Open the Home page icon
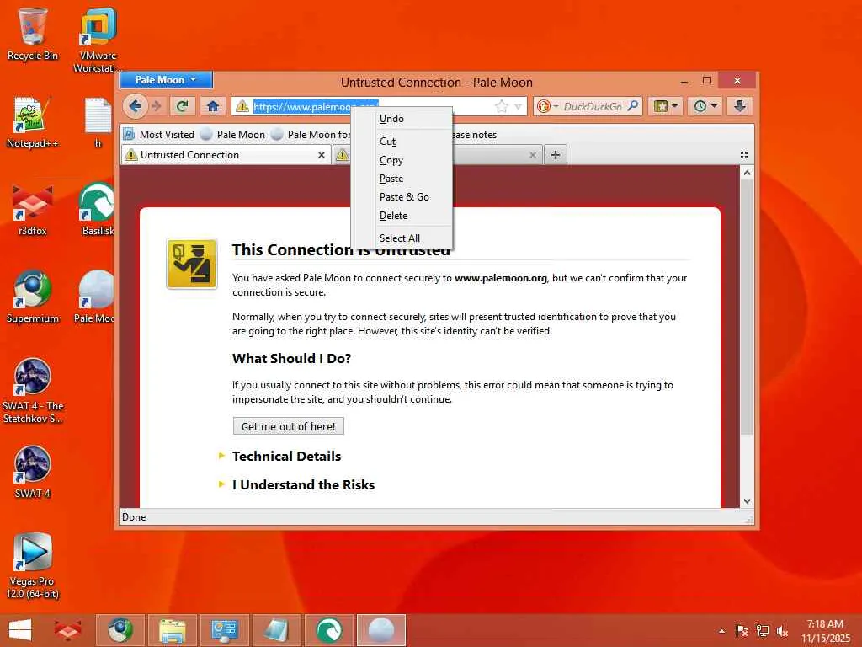Image resolution: width=862 pixels, height=647 pixels. click(213, 106)
